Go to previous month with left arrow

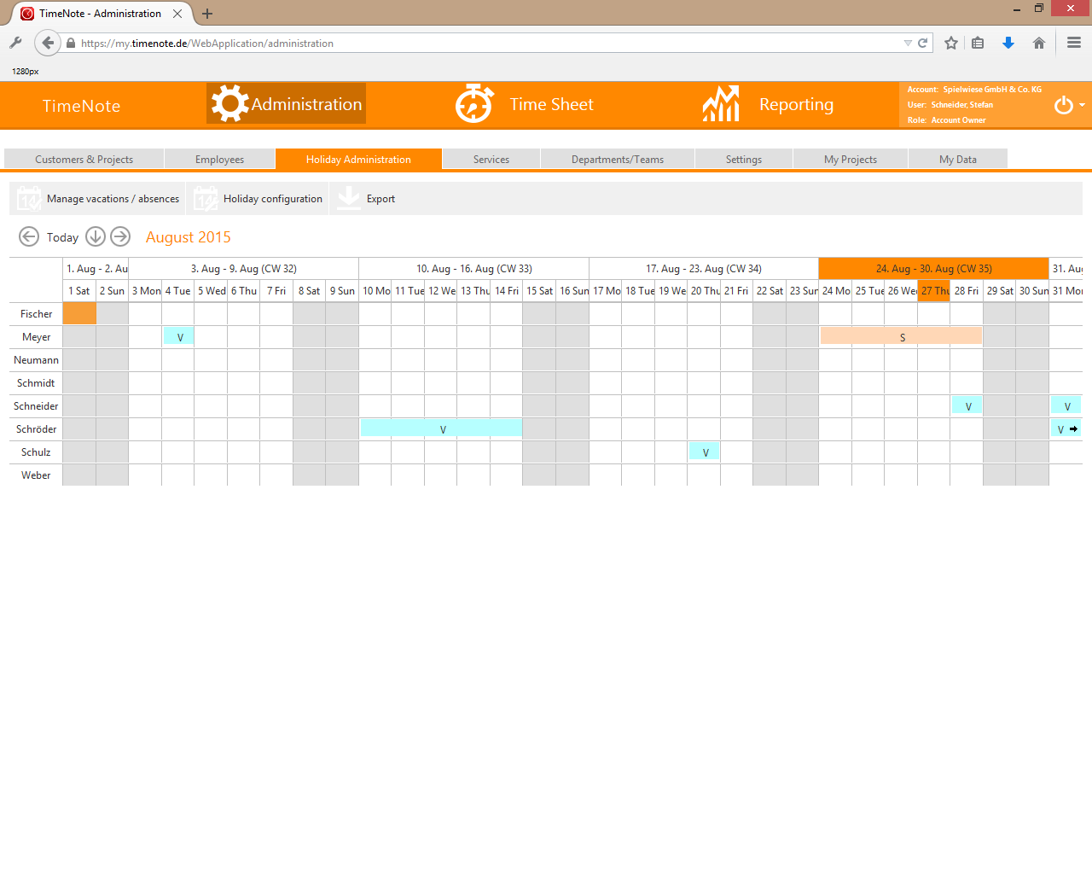pyautogui.click(x=29, y=236)
